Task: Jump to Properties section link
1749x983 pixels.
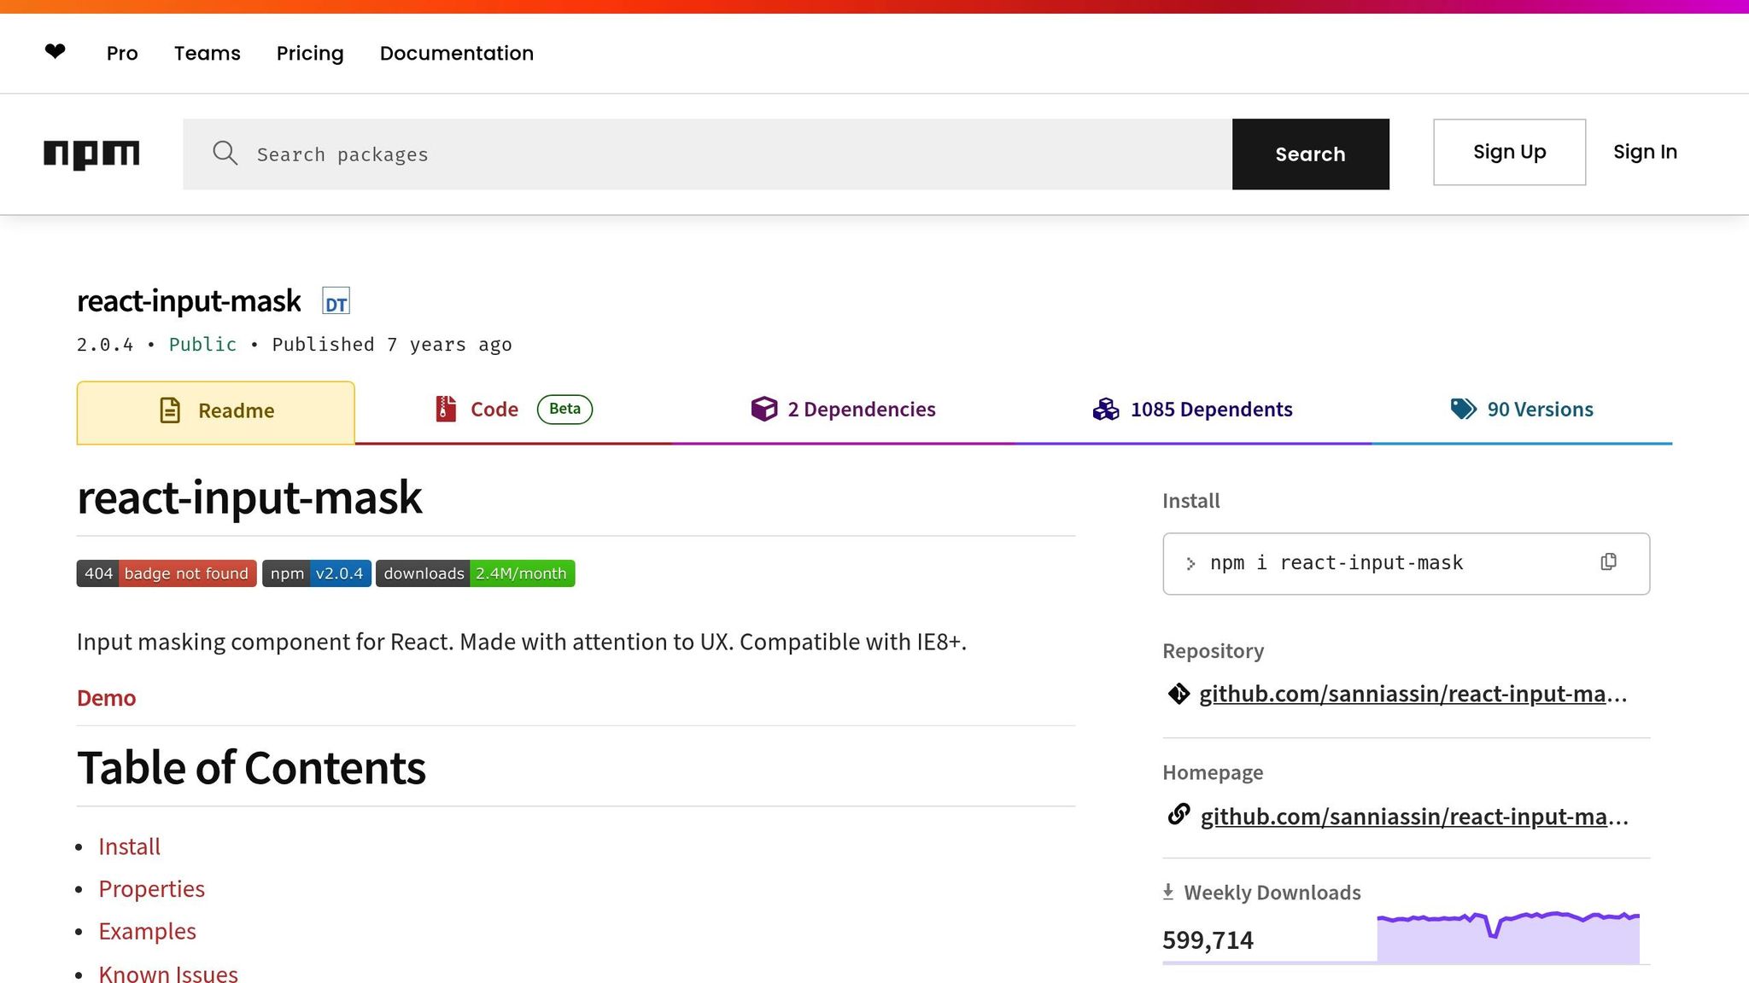Action: 151,889
